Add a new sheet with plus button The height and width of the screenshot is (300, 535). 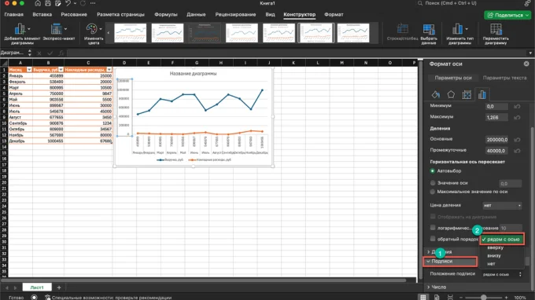[59, 287]
